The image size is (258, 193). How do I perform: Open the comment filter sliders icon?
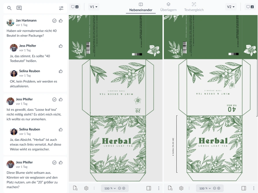point(61,8)
